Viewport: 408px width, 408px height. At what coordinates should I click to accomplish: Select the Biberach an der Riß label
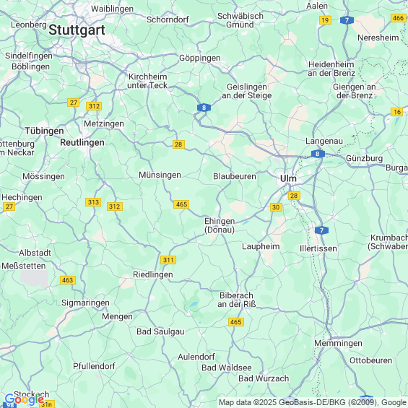[237, 300]
